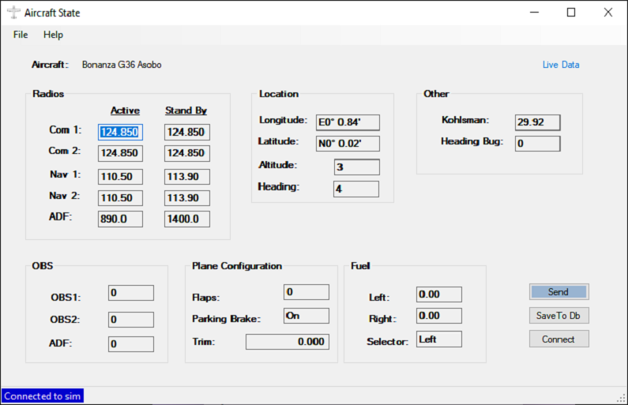
Task: Maximize the Aircraft State window
Action: coord(571,13)
